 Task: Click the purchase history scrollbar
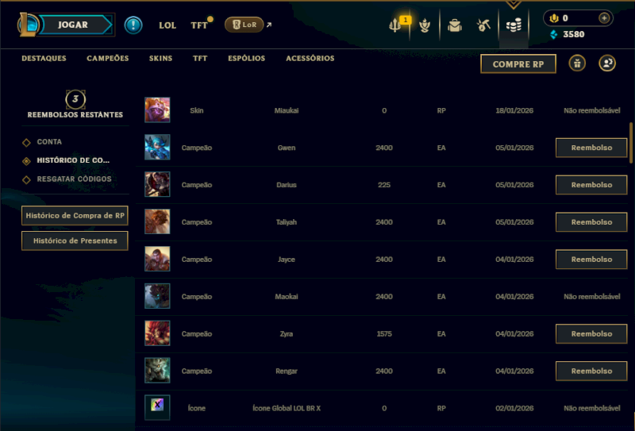point(631,143)
